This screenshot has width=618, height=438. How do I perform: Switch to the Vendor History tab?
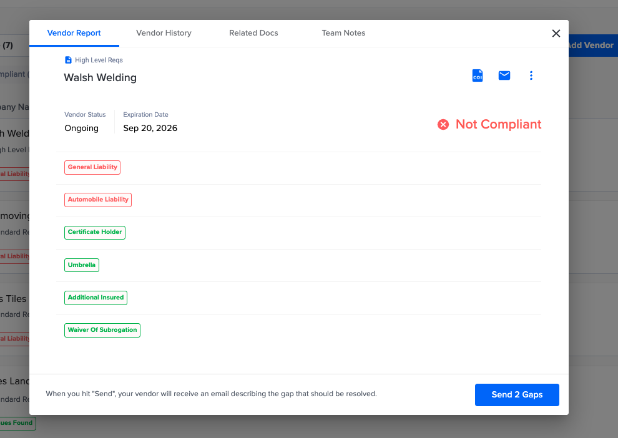coord(164,33)
